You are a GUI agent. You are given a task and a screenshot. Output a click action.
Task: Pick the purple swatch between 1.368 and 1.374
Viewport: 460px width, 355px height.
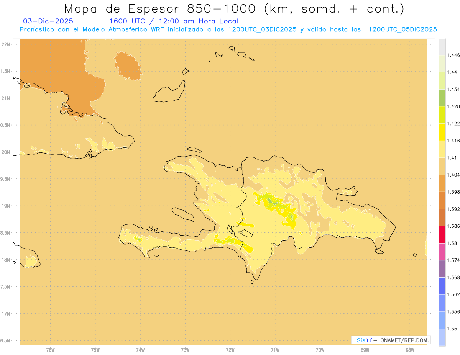(442, 269)
